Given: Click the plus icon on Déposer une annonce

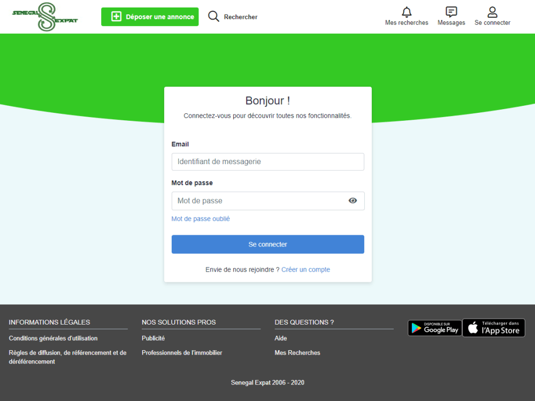Looking at the screenshot, I should click(x=116, y=17).
